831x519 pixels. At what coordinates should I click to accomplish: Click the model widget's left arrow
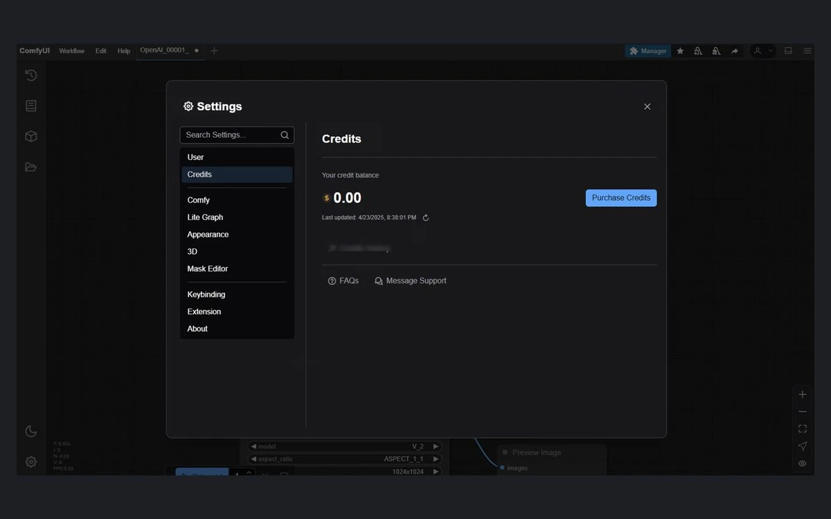point(253,447)
